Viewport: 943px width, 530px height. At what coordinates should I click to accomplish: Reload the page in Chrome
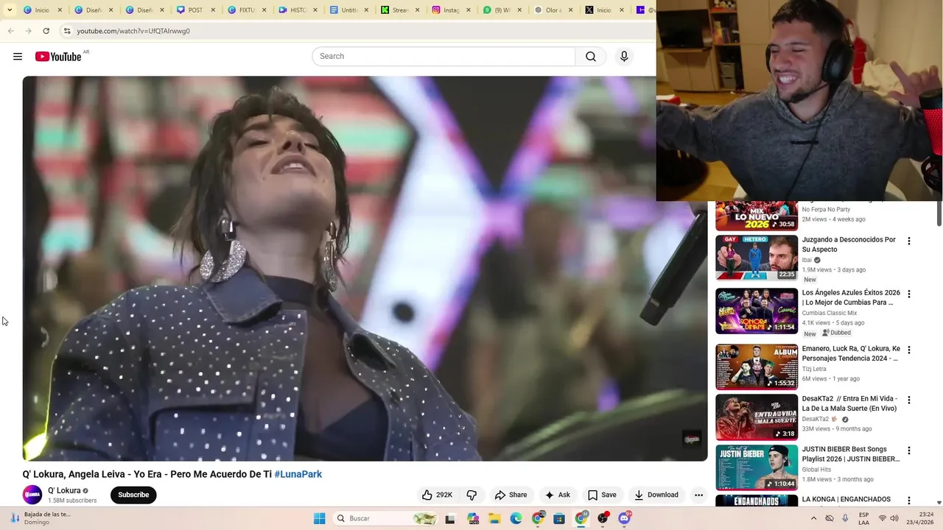pyautogui.click(x=46, y=31)
